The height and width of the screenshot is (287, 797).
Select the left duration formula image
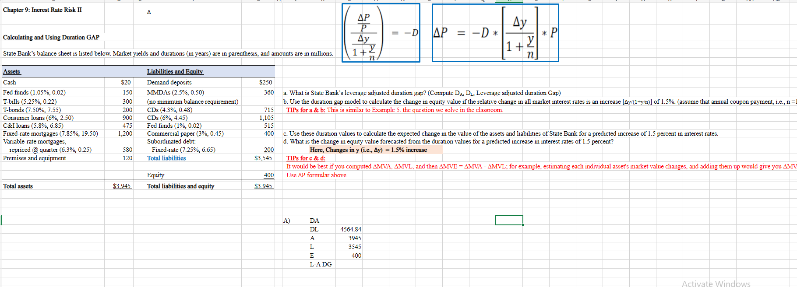(x=381, y=33)
